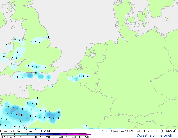The height and width of the screenshot is (138, 178).
Task: Click the '30' legend scale label
Action: [61, 137]
